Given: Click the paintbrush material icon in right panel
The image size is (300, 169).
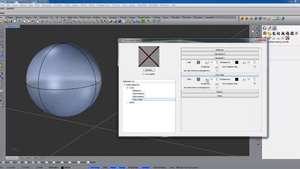Looking at the screenshot, I should [x=270, y=28].
